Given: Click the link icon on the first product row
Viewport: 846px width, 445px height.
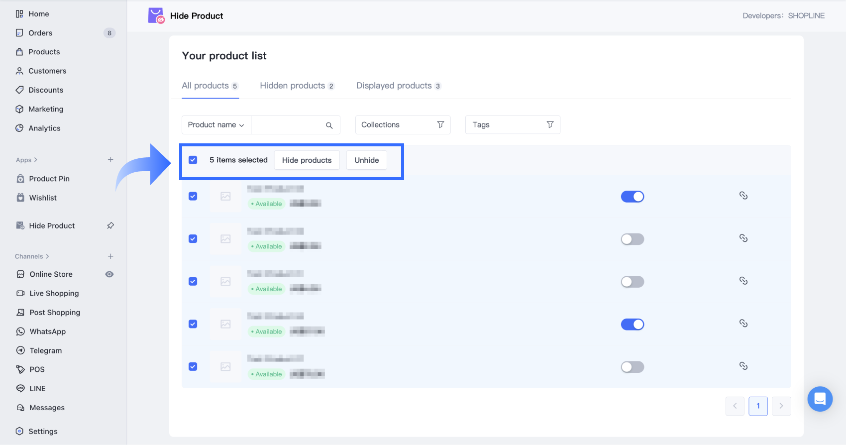Looking at the screenshot, I should pyautogui.click(x=743, y=196).
